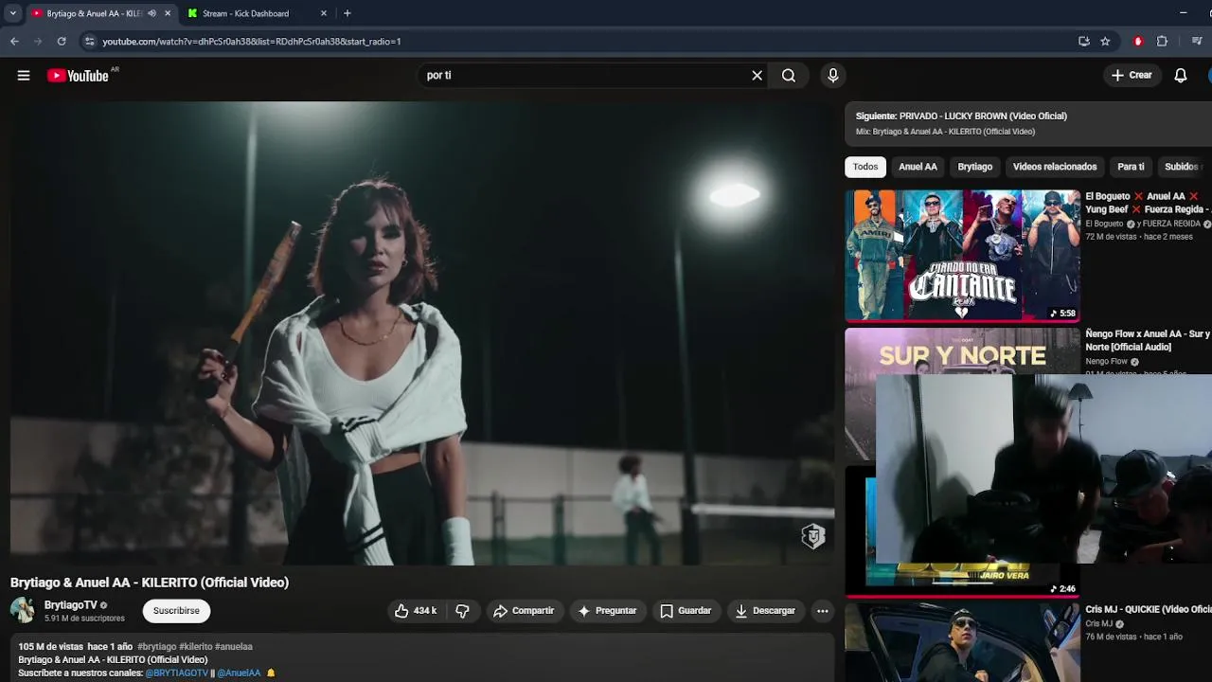Click the #kilerito hashtag
The height and width of the screenshot is (682, 1212).
(x=196, y=647)
